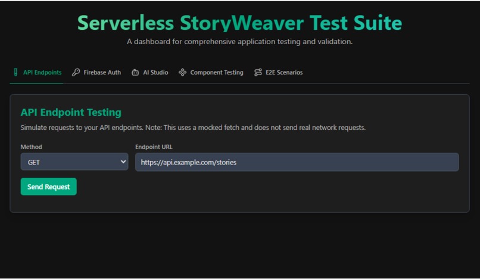Click the test tube icon beside API Endpoints
This screenshot has height=279, width=480.
tap(15, 72)
